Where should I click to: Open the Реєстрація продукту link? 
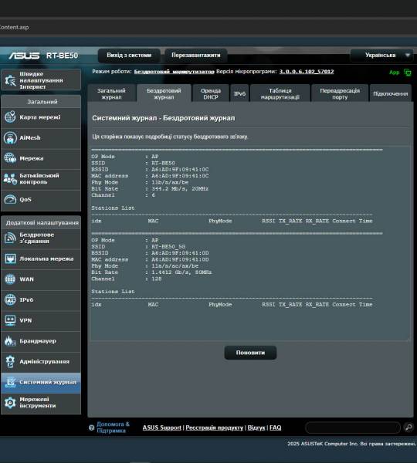tap(214, 428)
